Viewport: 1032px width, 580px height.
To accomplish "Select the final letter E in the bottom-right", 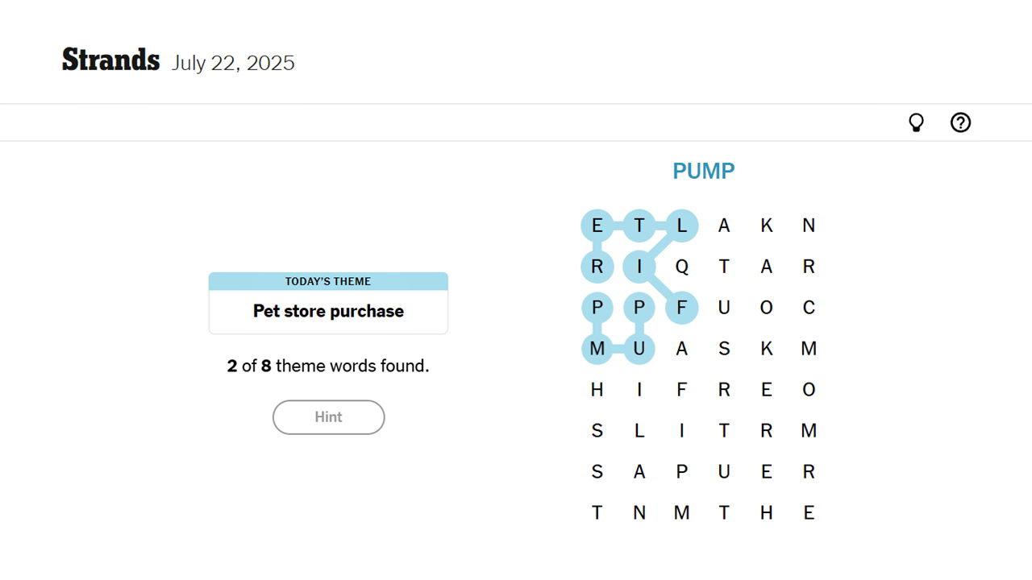I will pos(809,512).
